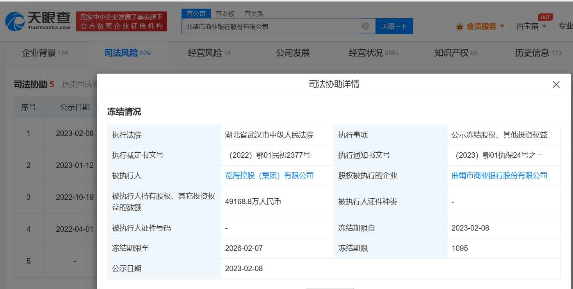Click the 会员服务 crown icon

coord(459,26)
